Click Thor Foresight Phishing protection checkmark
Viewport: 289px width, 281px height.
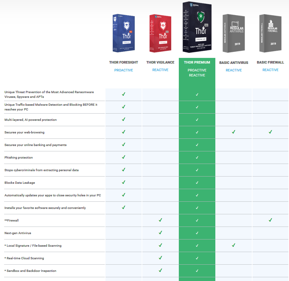pyautogui.click(x=124, y=157)
